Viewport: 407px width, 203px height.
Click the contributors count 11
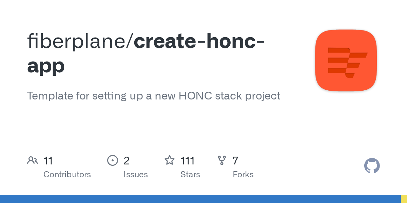point(48,160)
